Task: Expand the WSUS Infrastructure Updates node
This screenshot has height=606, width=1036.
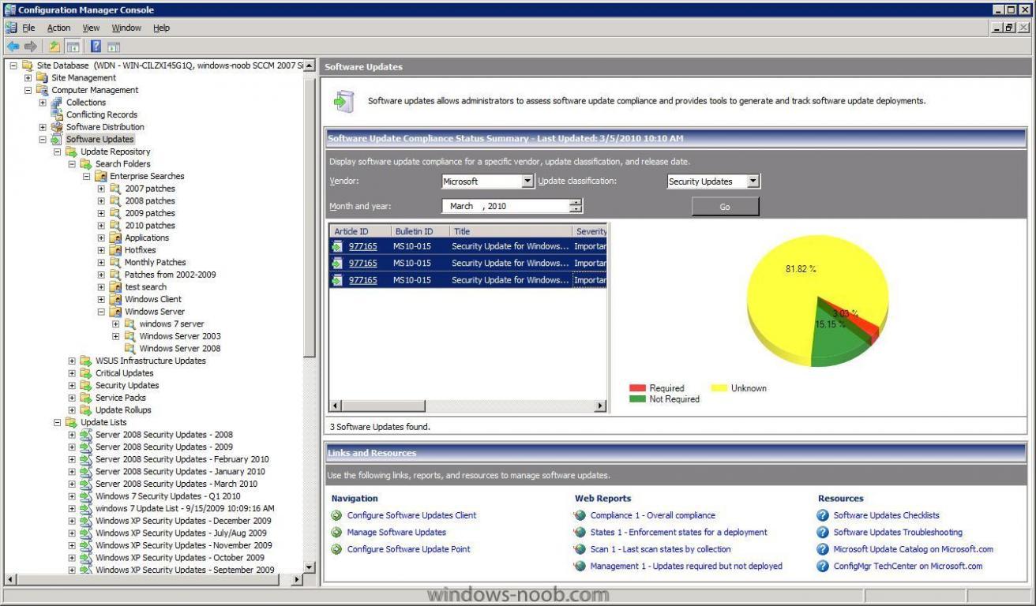Action: 72,361
